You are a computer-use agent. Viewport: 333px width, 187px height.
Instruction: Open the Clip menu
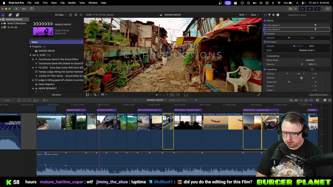click(62, 3)
